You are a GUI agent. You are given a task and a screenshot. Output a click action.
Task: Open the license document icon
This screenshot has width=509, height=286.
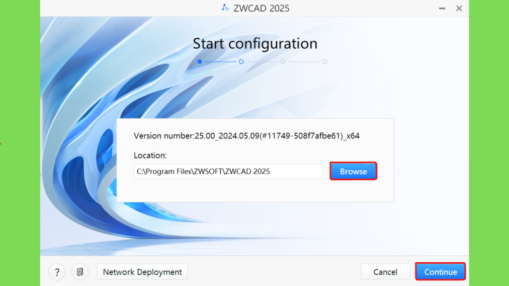tap(80, 272)
